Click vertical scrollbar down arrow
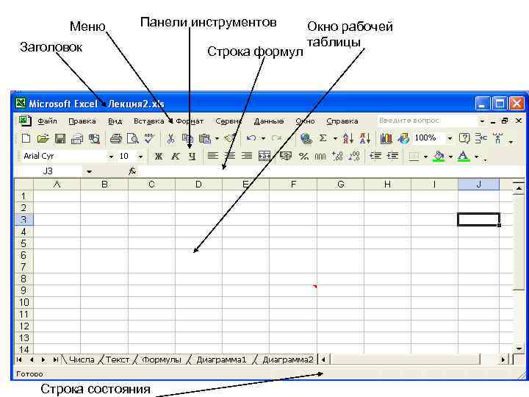This screenshot has width=529, height=397. [518, 348]
